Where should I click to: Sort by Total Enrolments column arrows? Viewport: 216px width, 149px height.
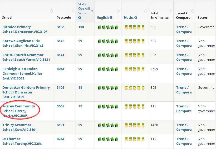click(171, 11)
